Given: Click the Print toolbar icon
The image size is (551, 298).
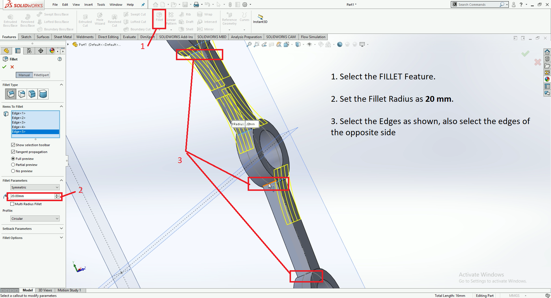Looking at the screenshot, I should pos(196,5).
